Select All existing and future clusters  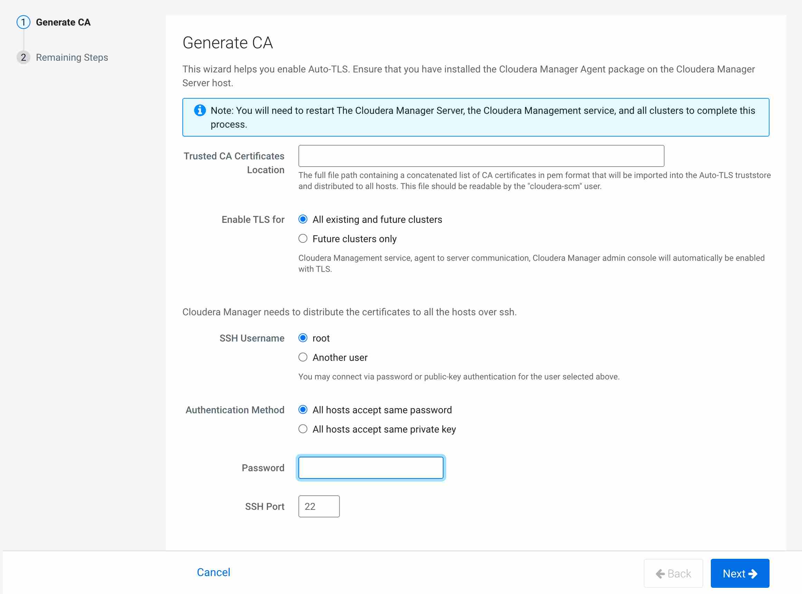(x=303, y=219)
